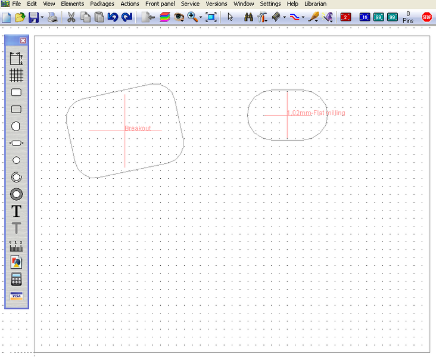The image size is (436, 357).
Task: Expand the component chip dropdown arrow
Action: 285,17
